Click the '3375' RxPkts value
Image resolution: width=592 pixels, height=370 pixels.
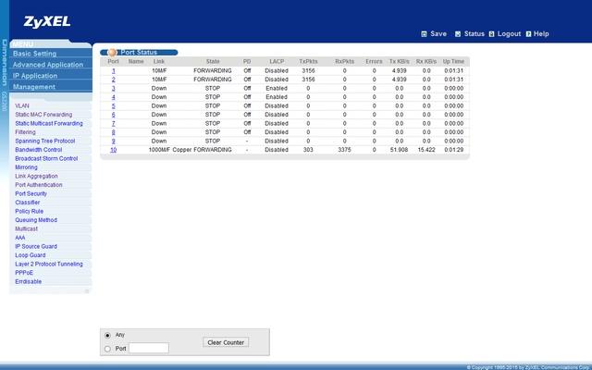pos(344,150)
